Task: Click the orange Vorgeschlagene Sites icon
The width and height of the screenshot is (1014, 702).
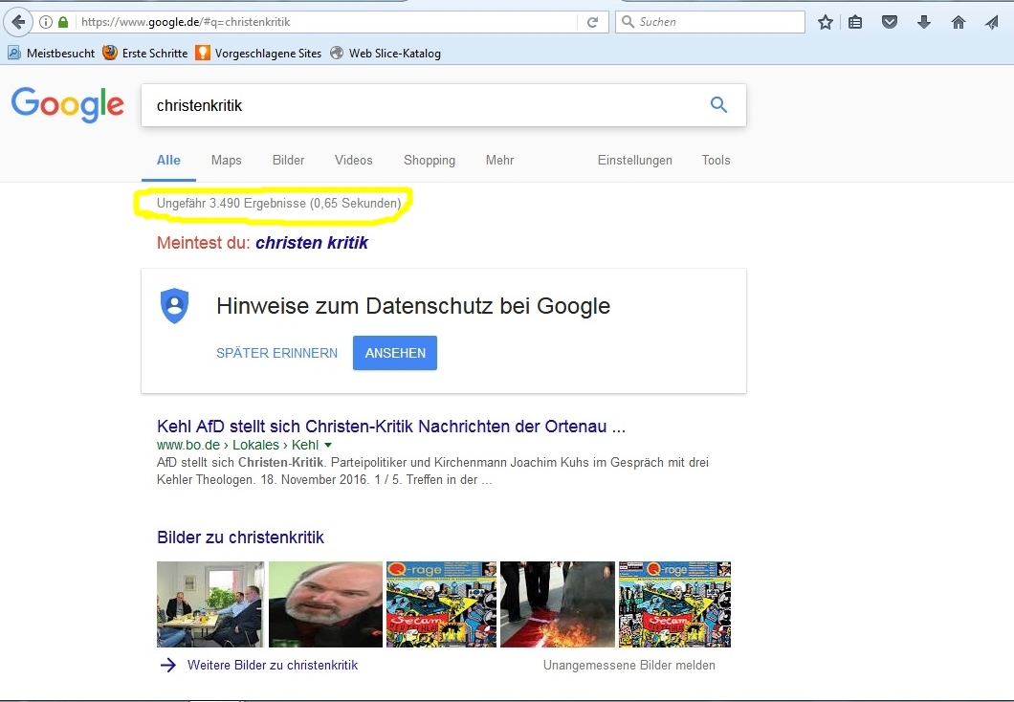Action: point(203,53)
